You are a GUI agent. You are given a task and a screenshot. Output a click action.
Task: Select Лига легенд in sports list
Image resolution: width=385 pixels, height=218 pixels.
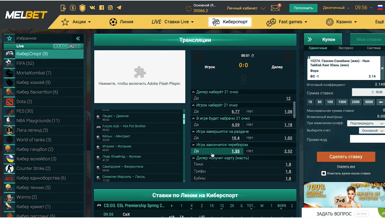tap(44, 130)
